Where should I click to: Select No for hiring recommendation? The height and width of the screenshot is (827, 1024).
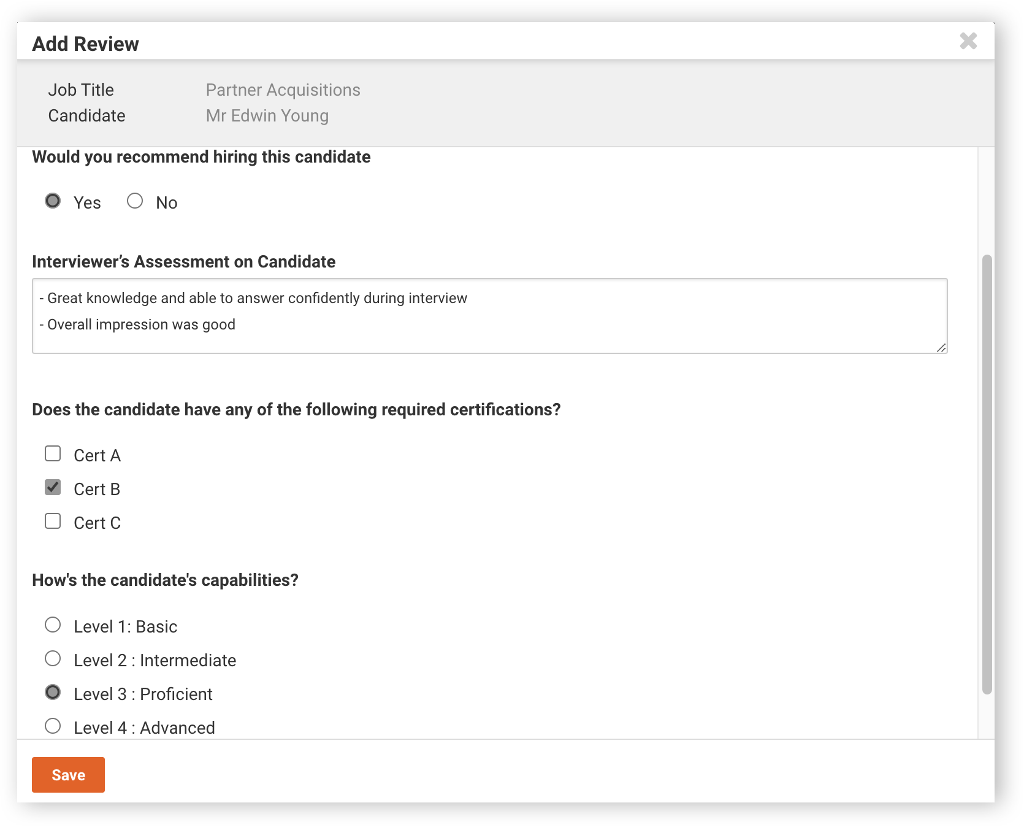pos(135,201)
